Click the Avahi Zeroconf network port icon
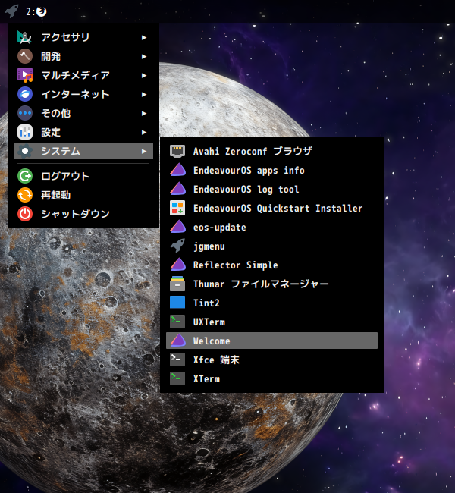 click(177, 151)
